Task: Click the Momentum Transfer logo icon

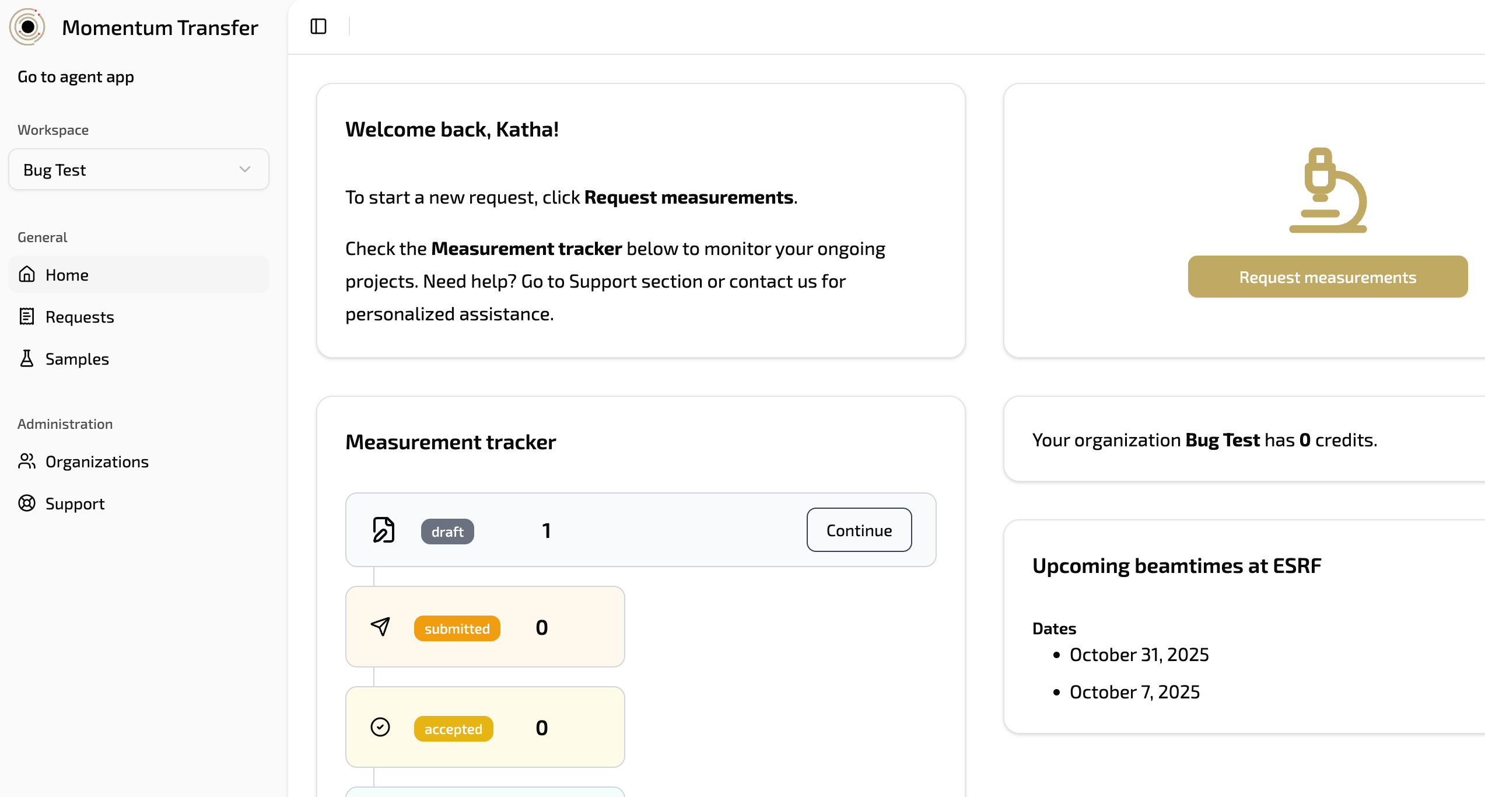Action: click(27, 27)
